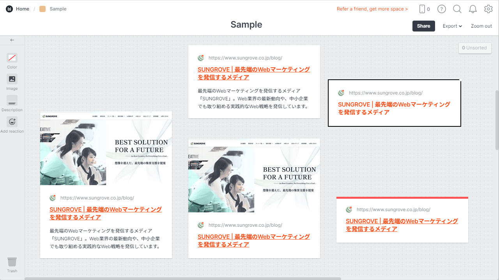Open the Sample board breadcrumb
499x280 pixels.
pos(53,9)
